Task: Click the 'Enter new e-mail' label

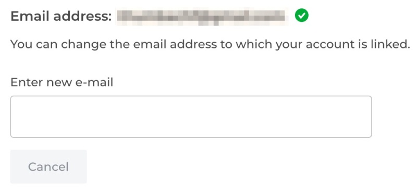Action: tap(62, 82)
